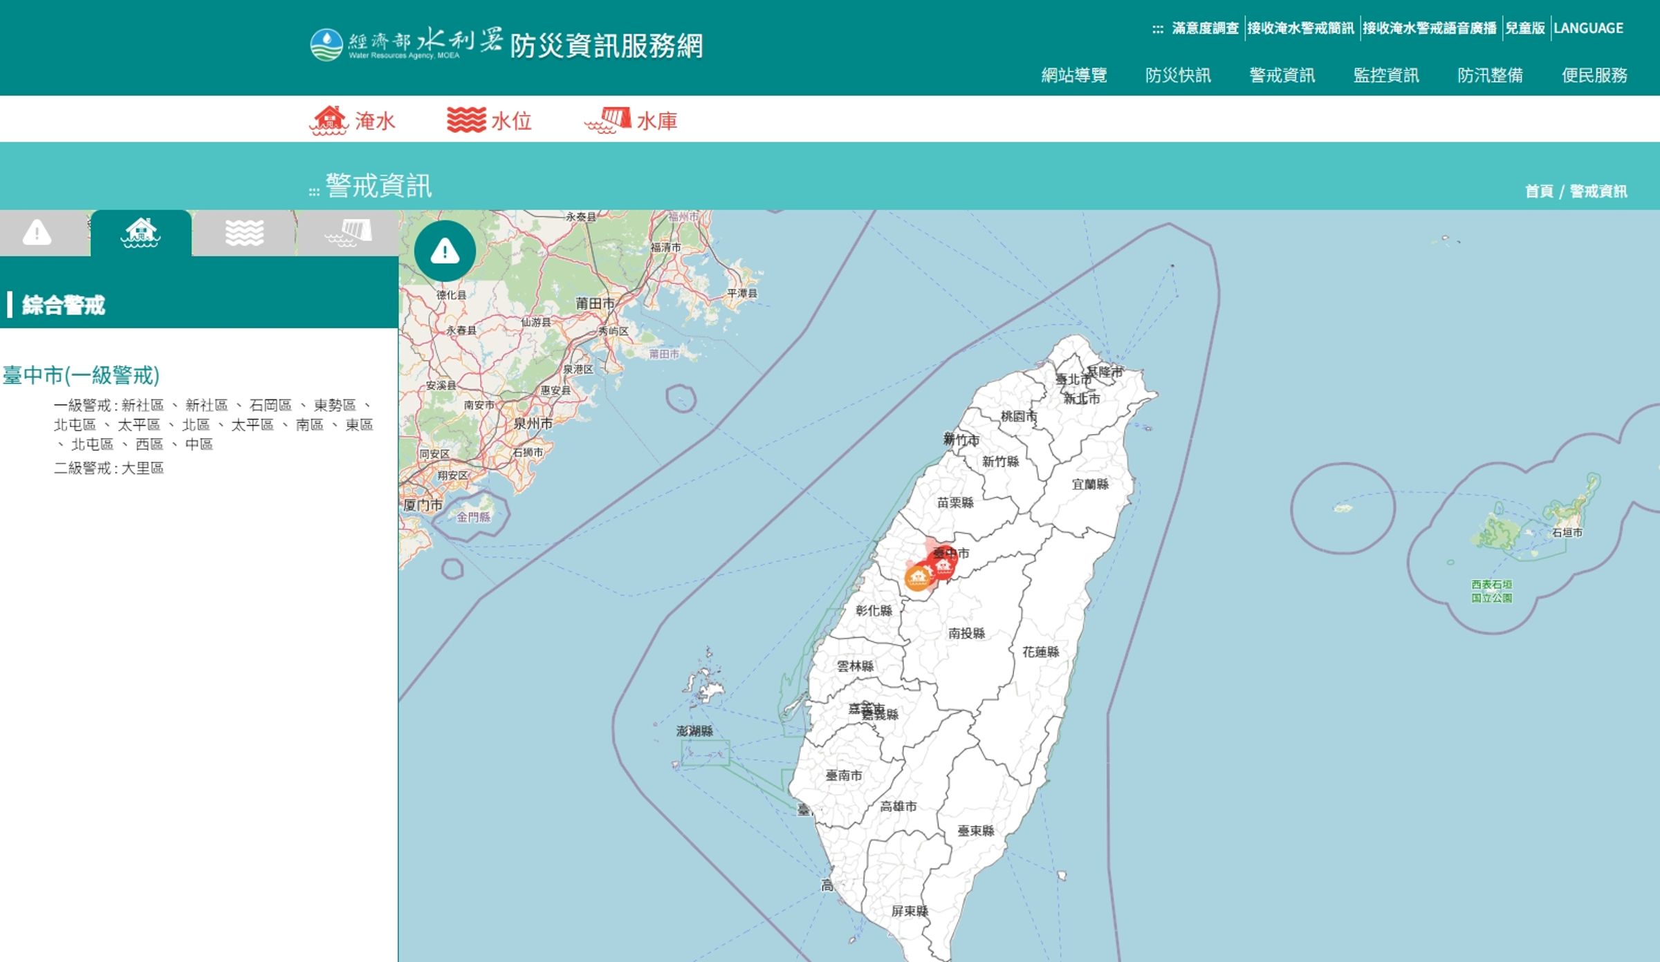Viewport: 1660px width, 962px height.
Task: Open the 臺中市(一級警戒) heading
Action: click(x=81, y=375)
